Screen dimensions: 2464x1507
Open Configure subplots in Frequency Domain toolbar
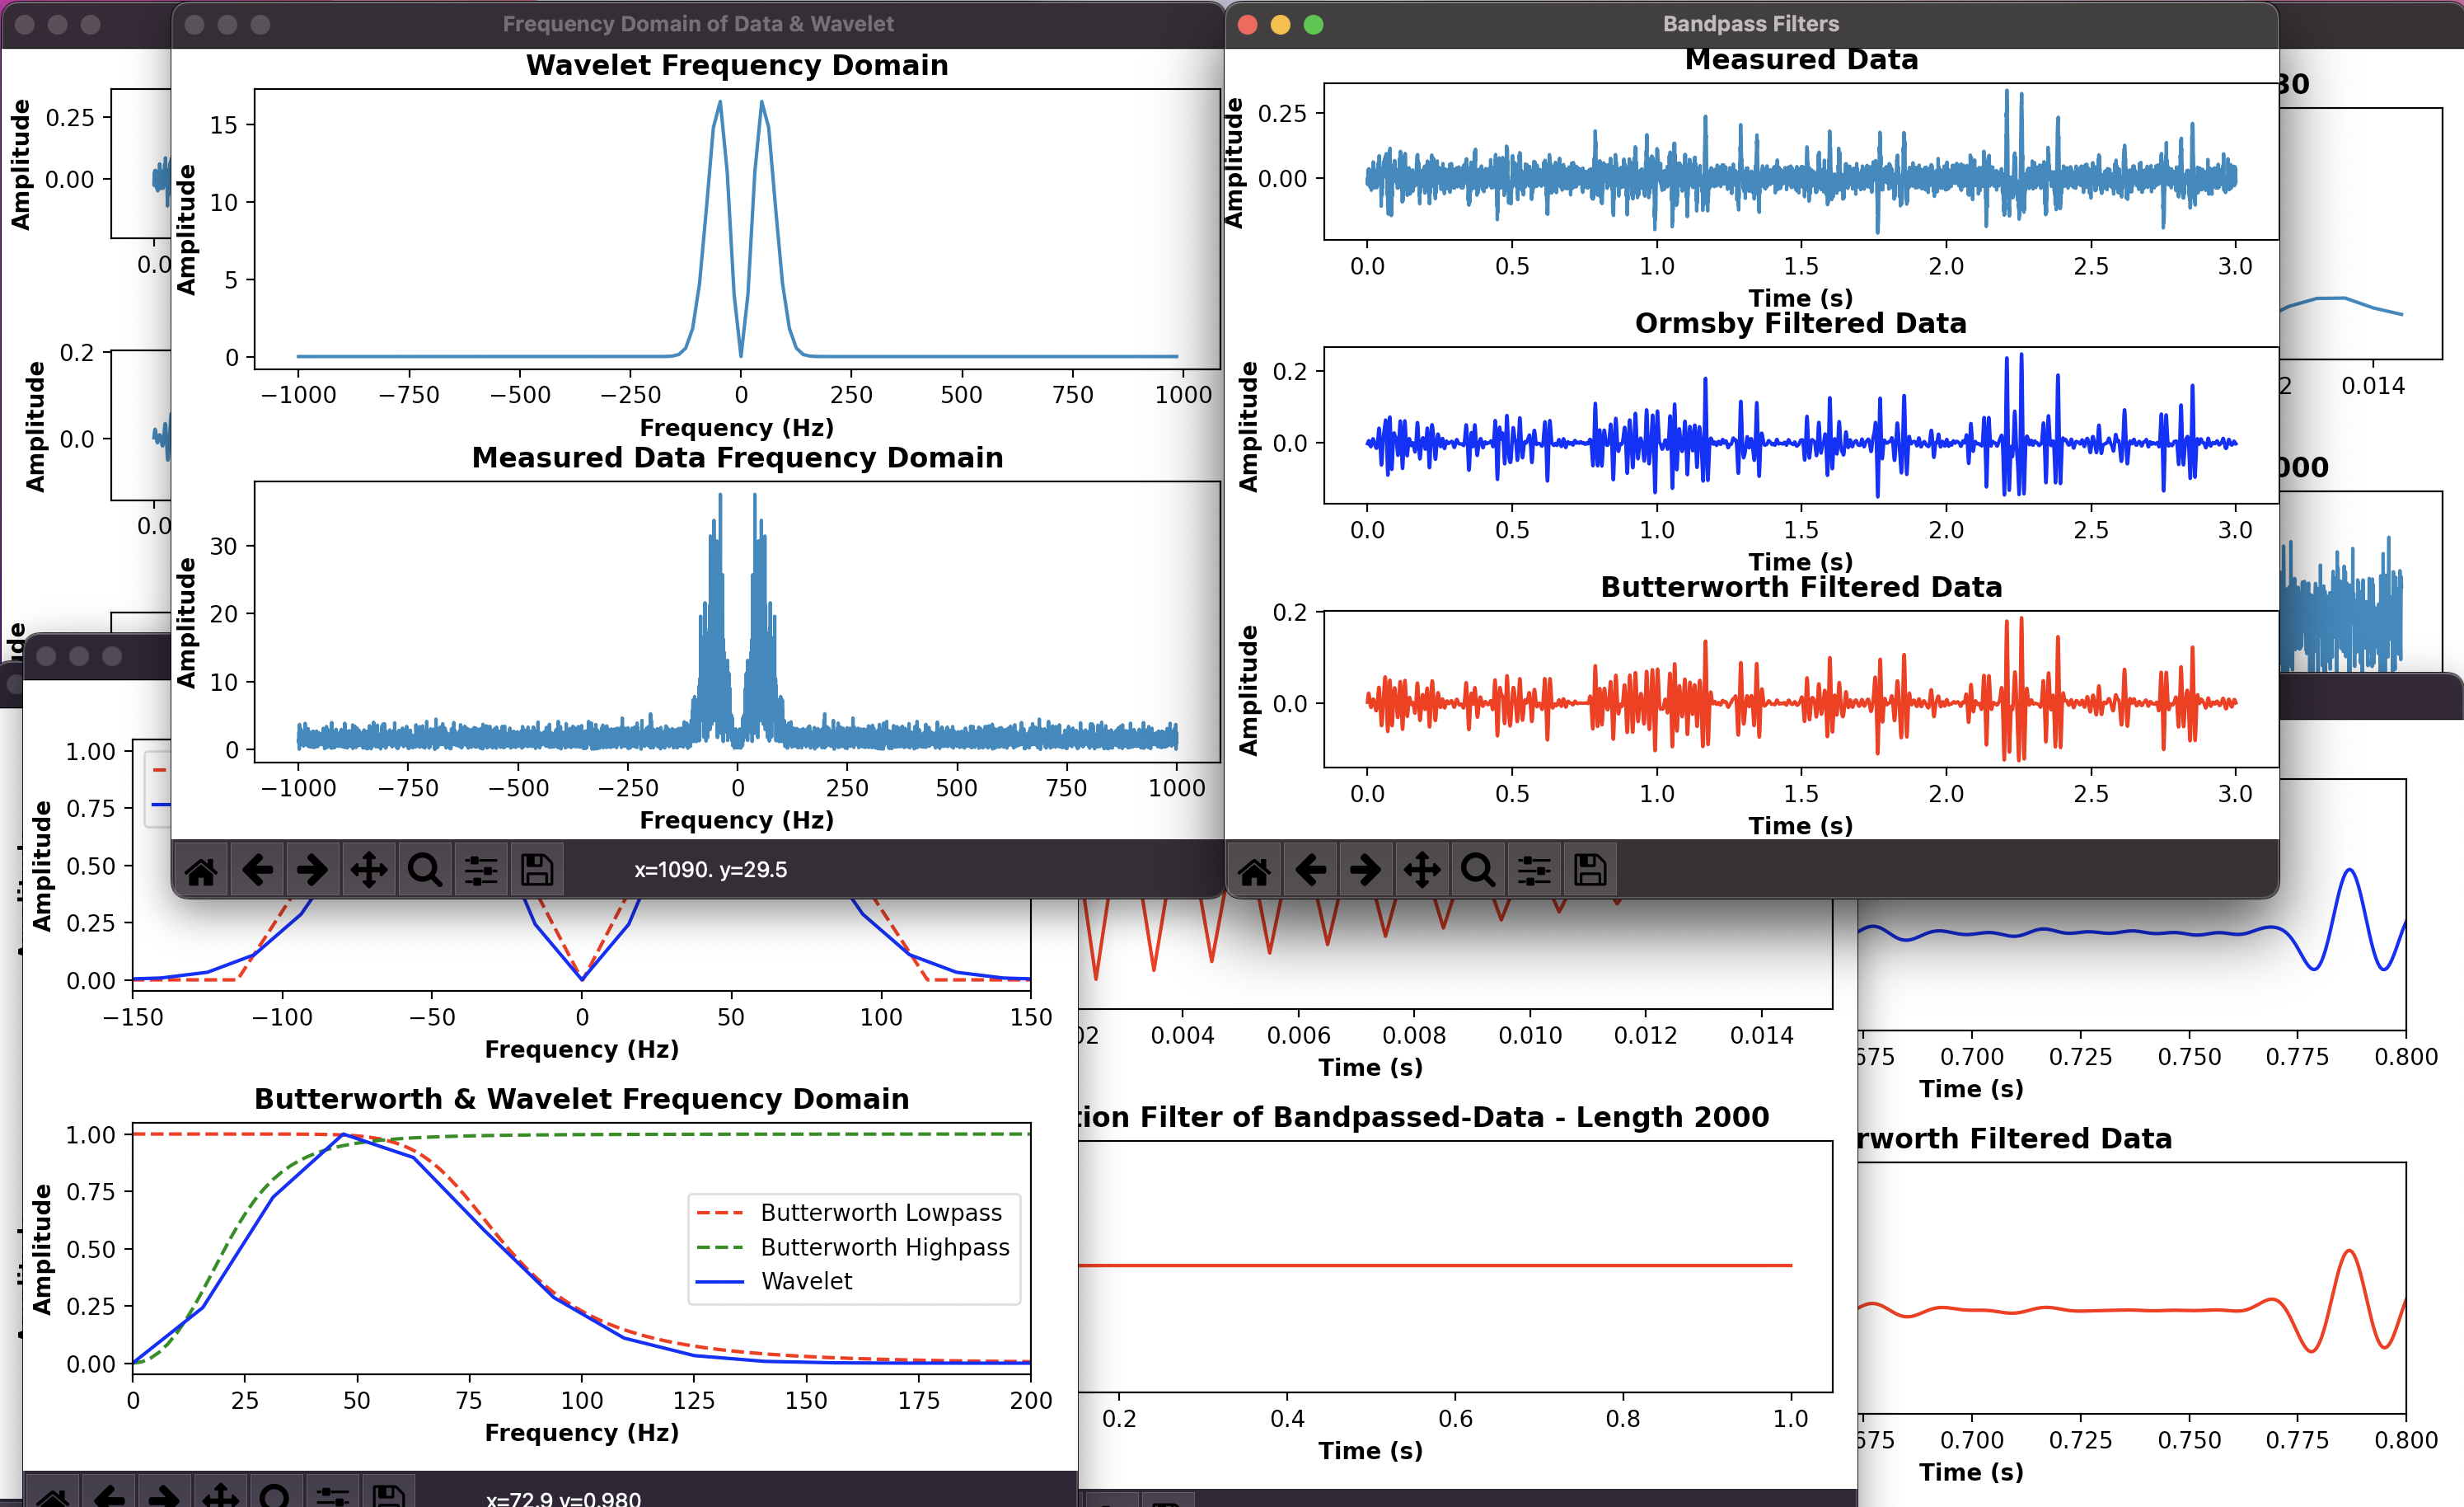481,870
